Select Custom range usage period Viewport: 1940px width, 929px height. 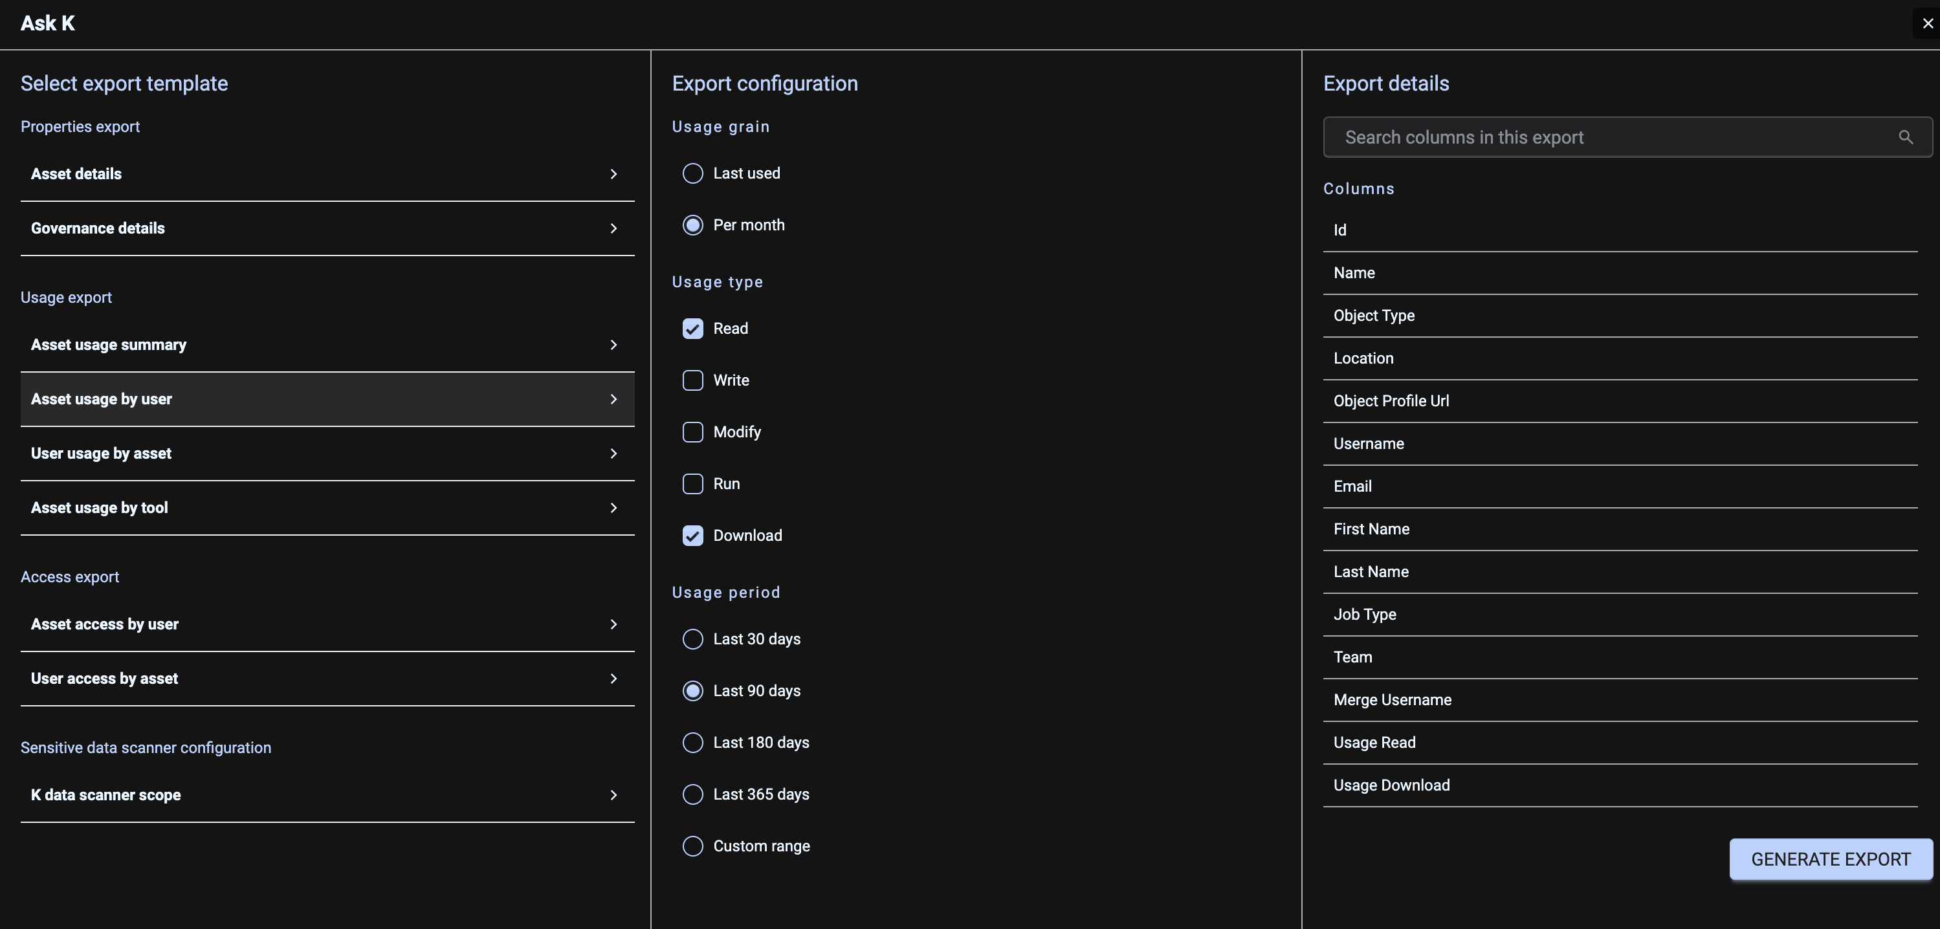pyautogui.click(x=692, y=846)
